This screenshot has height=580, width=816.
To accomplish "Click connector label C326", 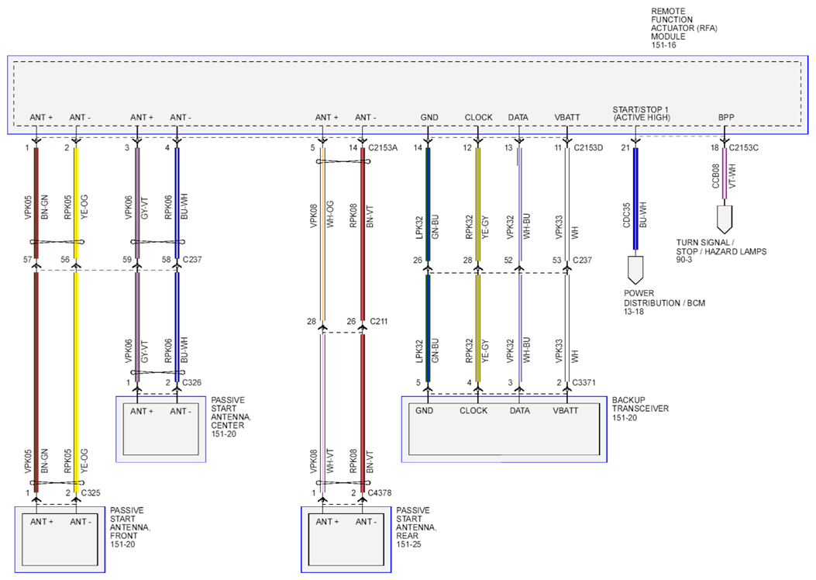I will click(191, 383).
